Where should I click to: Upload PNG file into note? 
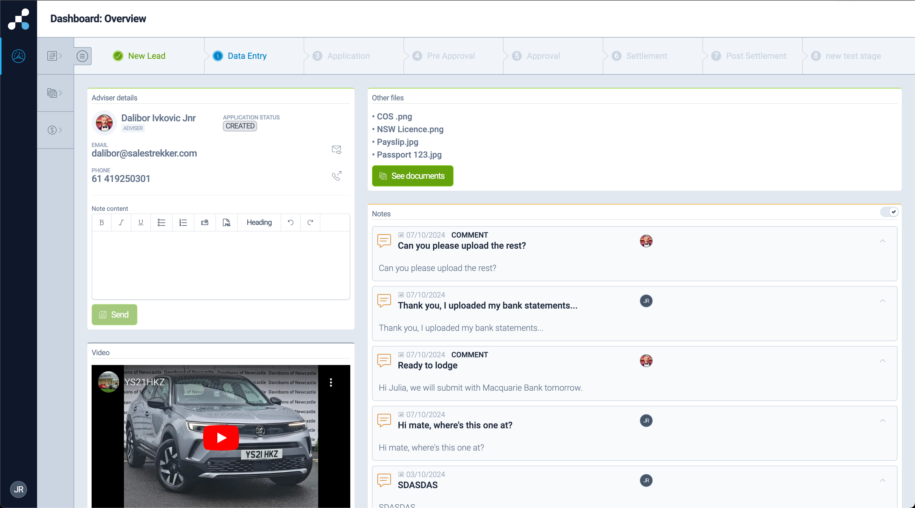(227, 222)
